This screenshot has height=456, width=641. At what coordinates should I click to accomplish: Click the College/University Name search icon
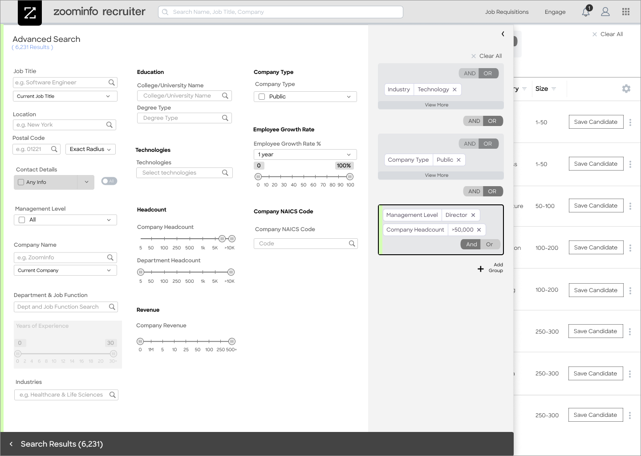point(225,96)
